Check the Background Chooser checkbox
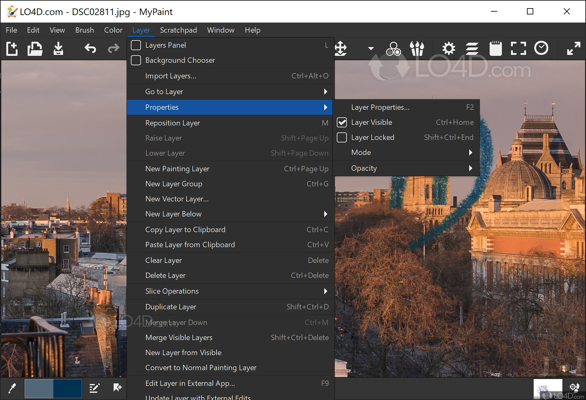This screenshot has height=400, width=586. click(136, 60)
